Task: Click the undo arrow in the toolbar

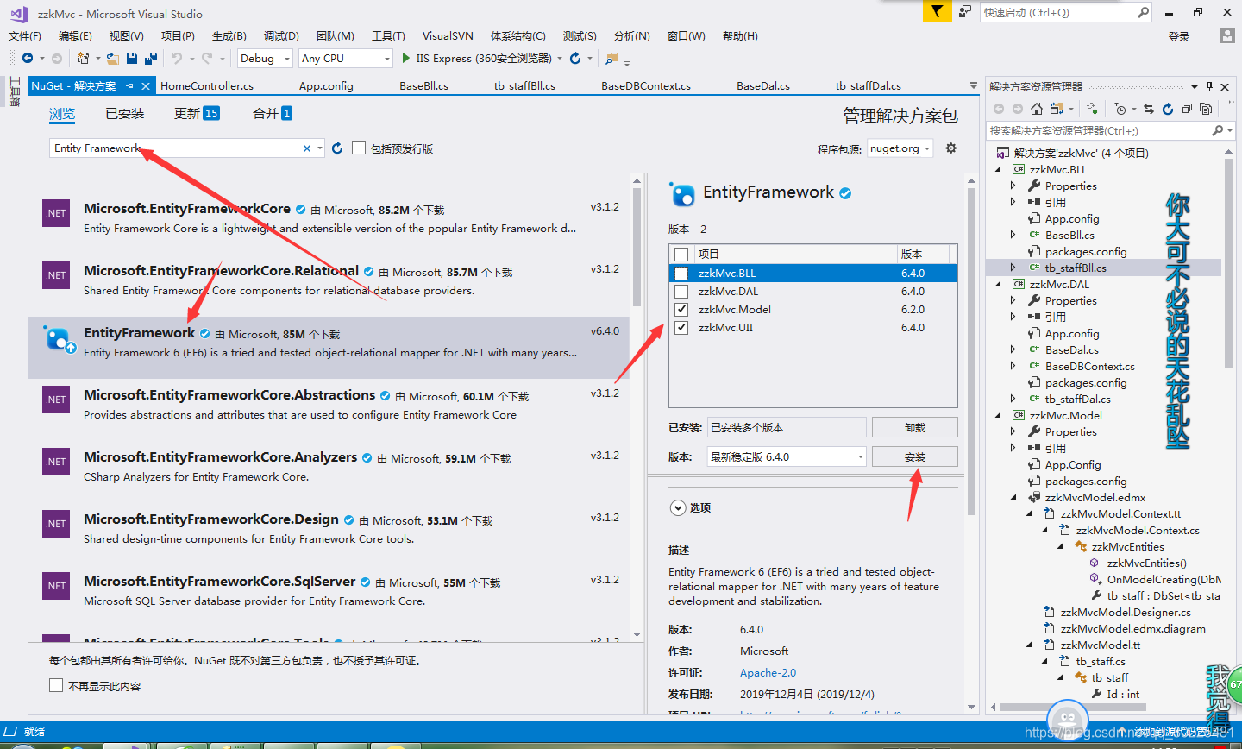Action: click(176, 58)
